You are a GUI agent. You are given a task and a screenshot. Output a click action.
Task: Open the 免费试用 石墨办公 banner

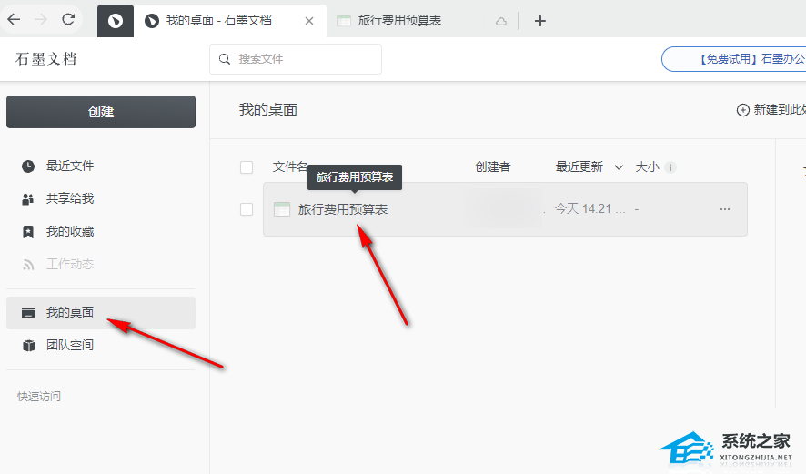734,59
